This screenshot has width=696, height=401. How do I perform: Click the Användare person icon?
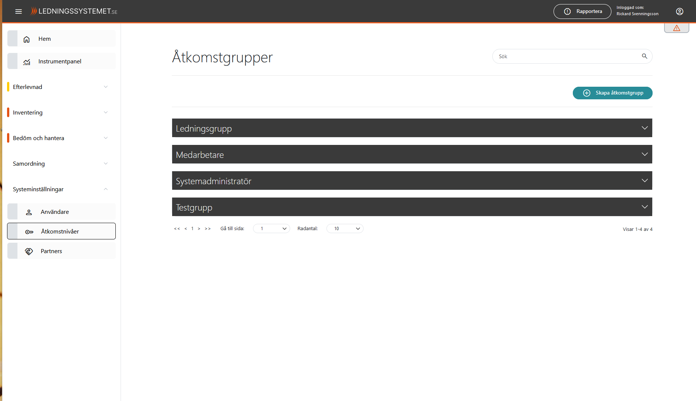coord(29,212)
